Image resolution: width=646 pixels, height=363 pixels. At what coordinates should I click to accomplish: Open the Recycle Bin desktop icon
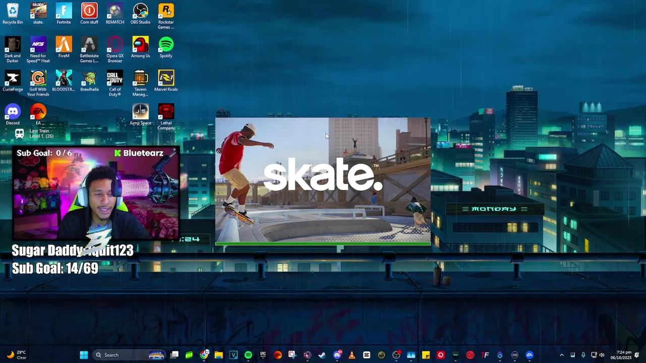tap(13, 14)
